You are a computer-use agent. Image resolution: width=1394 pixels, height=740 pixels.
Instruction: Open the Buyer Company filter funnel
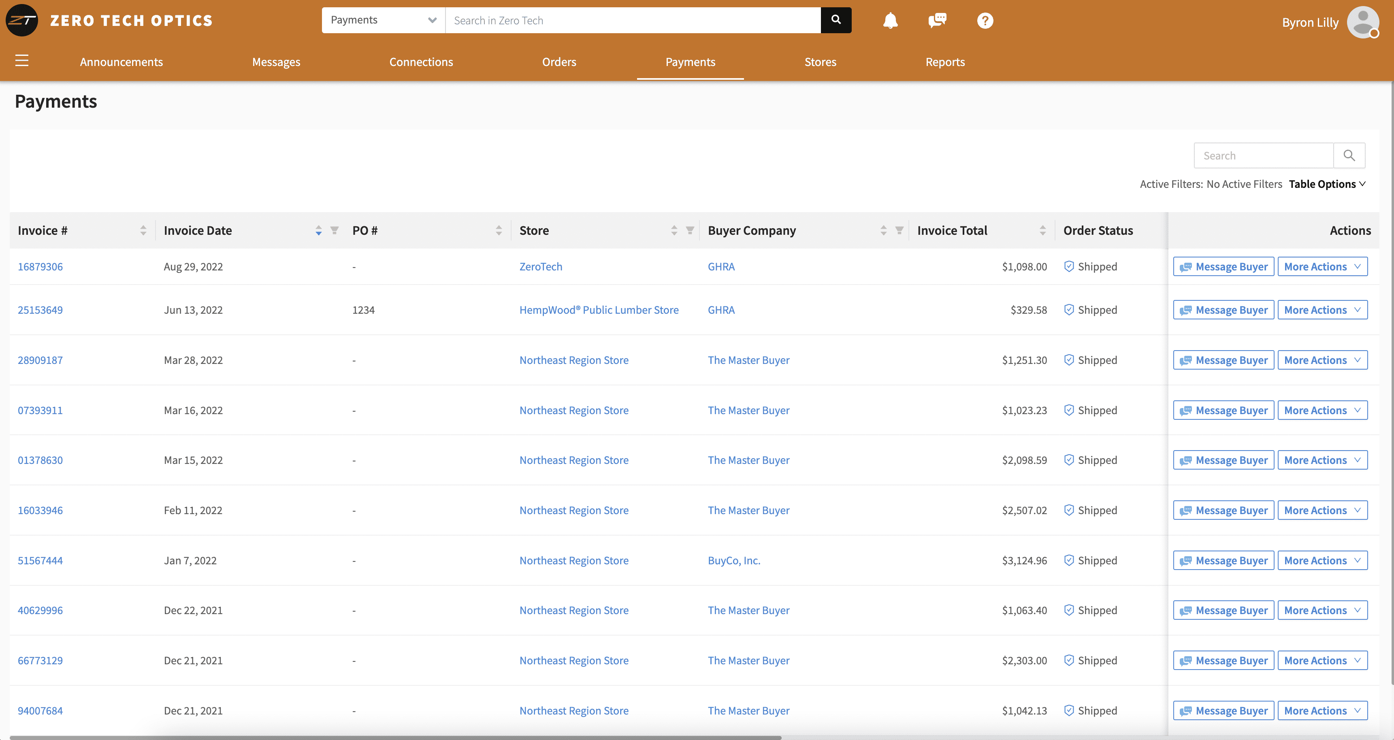click(899, 230)
